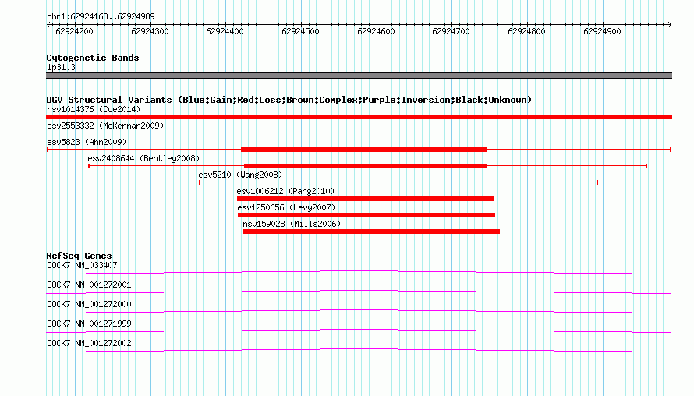Click the red esv1006212 variant bar

[x=365, y=199]
